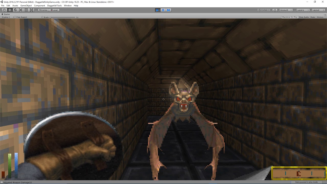
Task: Select the Rotate tool
Action: 15,10
